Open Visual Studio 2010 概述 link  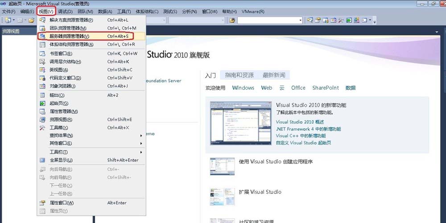[x=300, y=122]
